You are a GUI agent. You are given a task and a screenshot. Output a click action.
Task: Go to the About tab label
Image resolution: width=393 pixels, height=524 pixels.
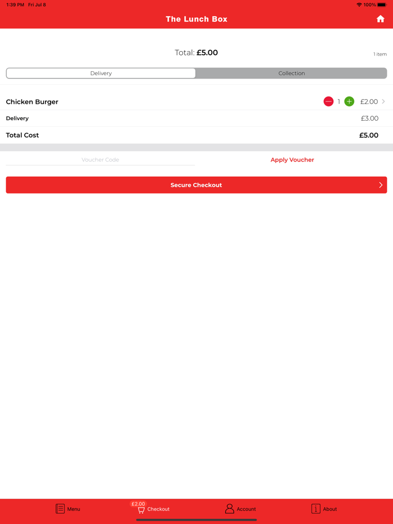coord(330,509)
